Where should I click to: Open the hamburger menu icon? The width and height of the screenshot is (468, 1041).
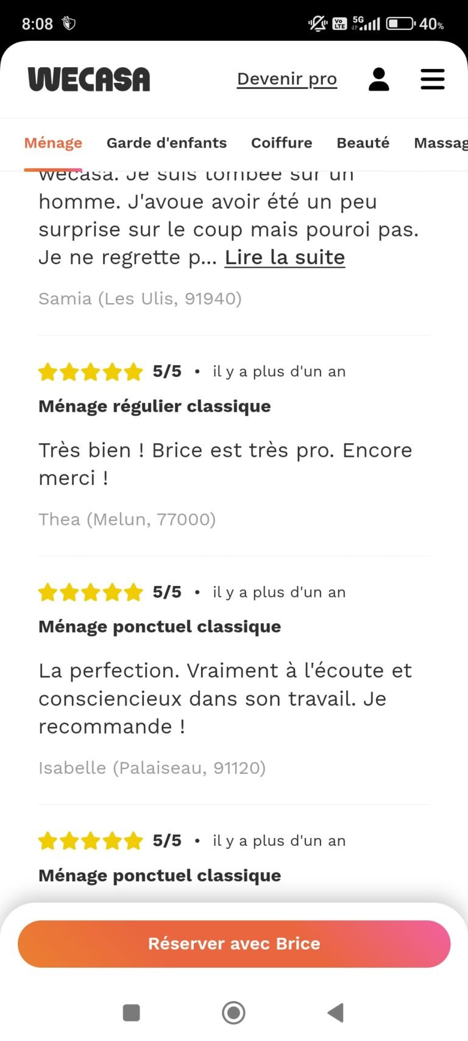point(433,79)
